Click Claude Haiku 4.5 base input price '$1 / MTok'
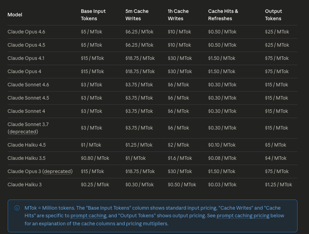This screenshot has height=234, width=309. click(91, 145)
